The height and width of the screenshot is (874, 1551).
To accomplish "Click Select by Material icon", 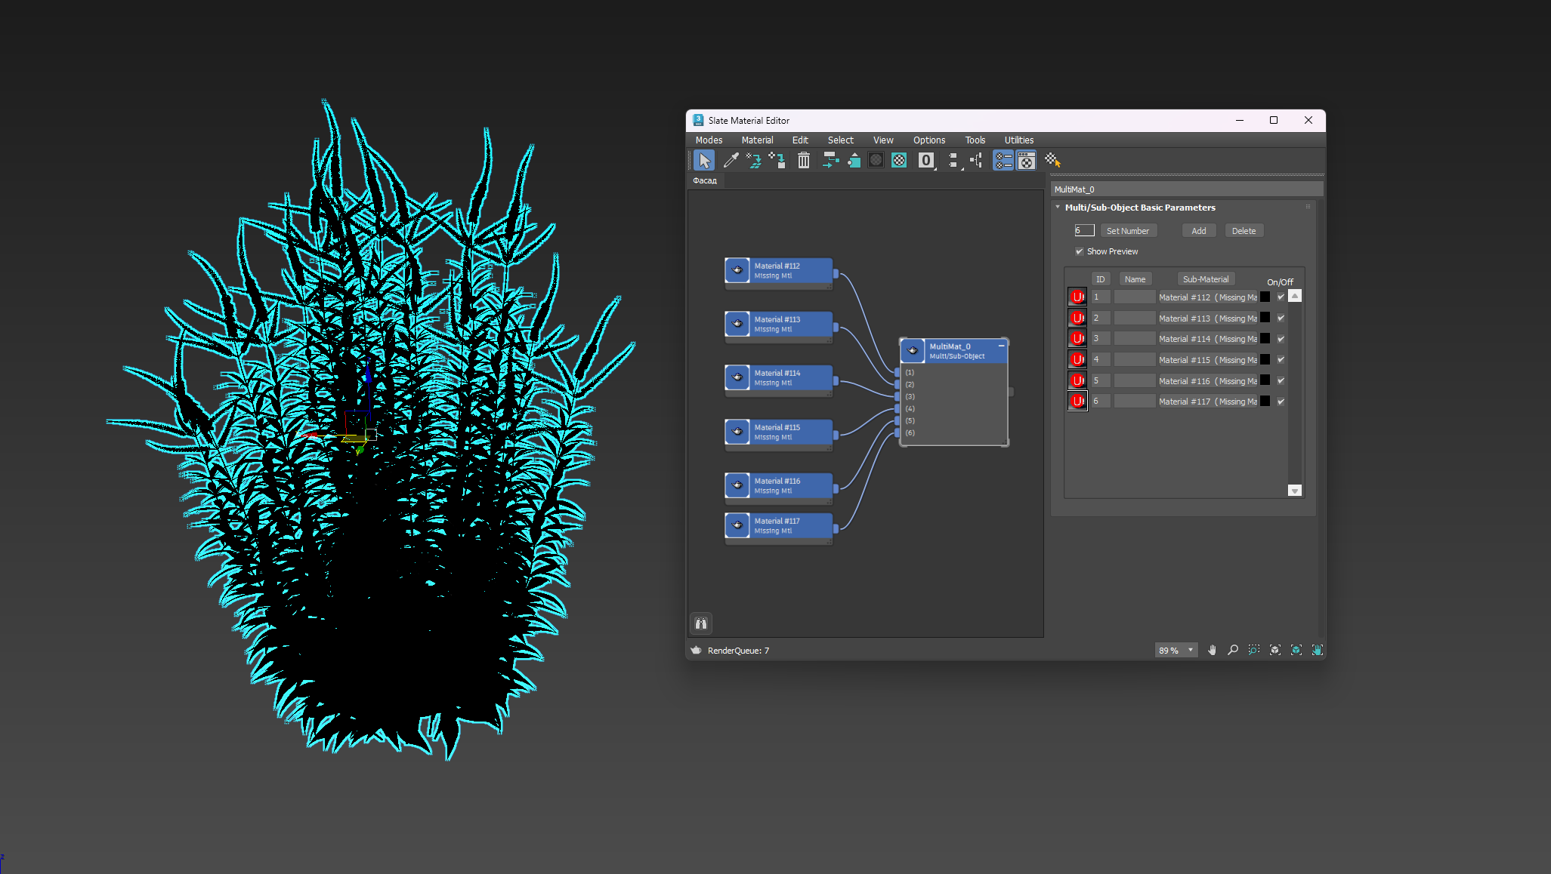I will pos(1052,161).
